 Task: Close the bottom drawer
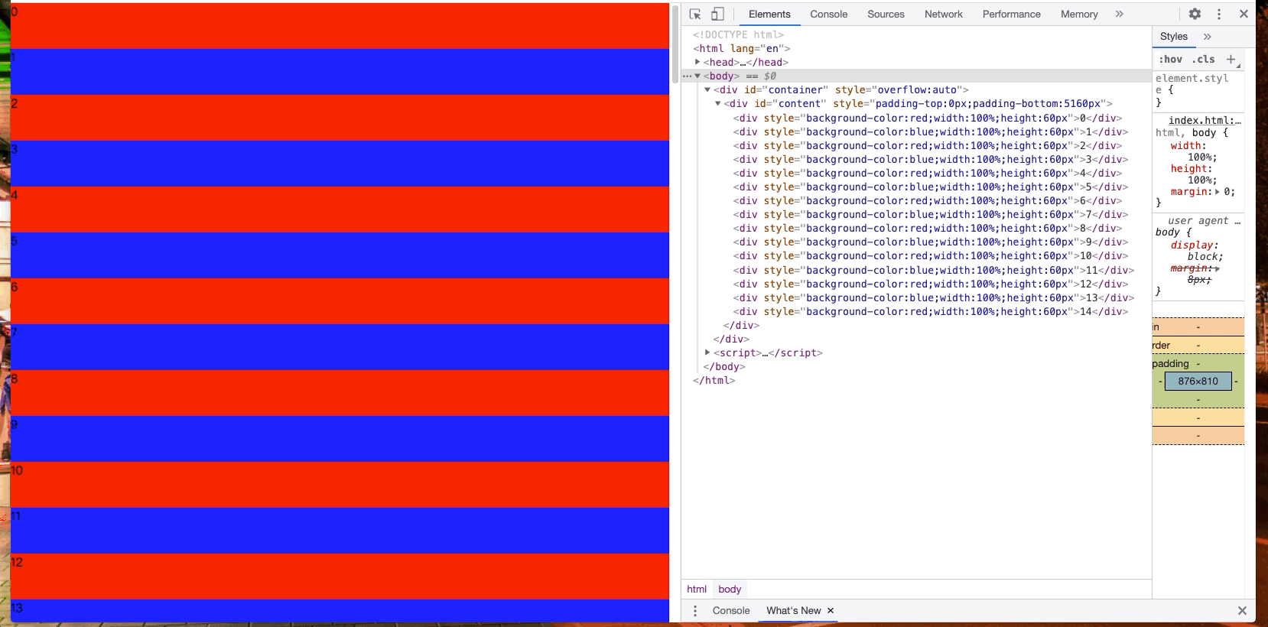(1242, 610)
